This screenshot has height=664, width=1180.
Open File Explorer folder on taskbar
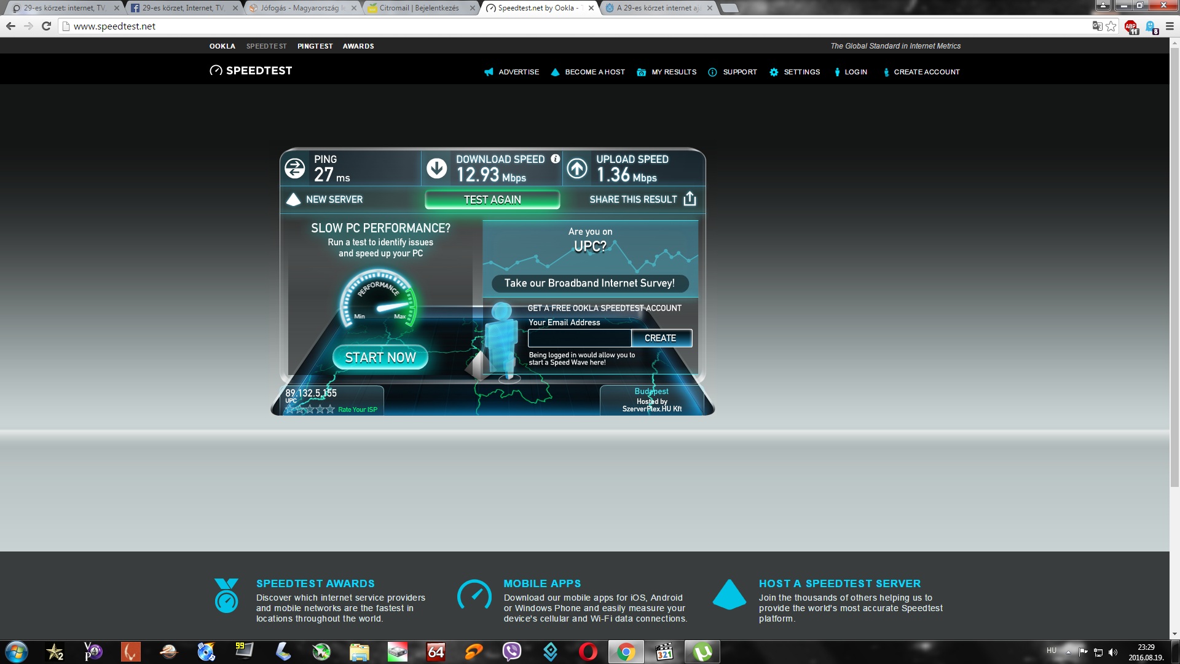(x=359, y=652)
